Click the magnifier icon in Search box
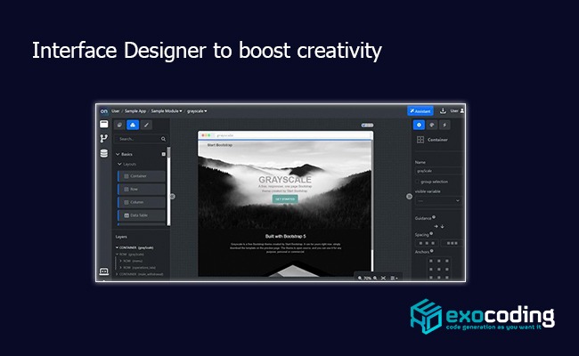This screenshot has width=579, height=356. pyautogui.click(x=163, y=139)
